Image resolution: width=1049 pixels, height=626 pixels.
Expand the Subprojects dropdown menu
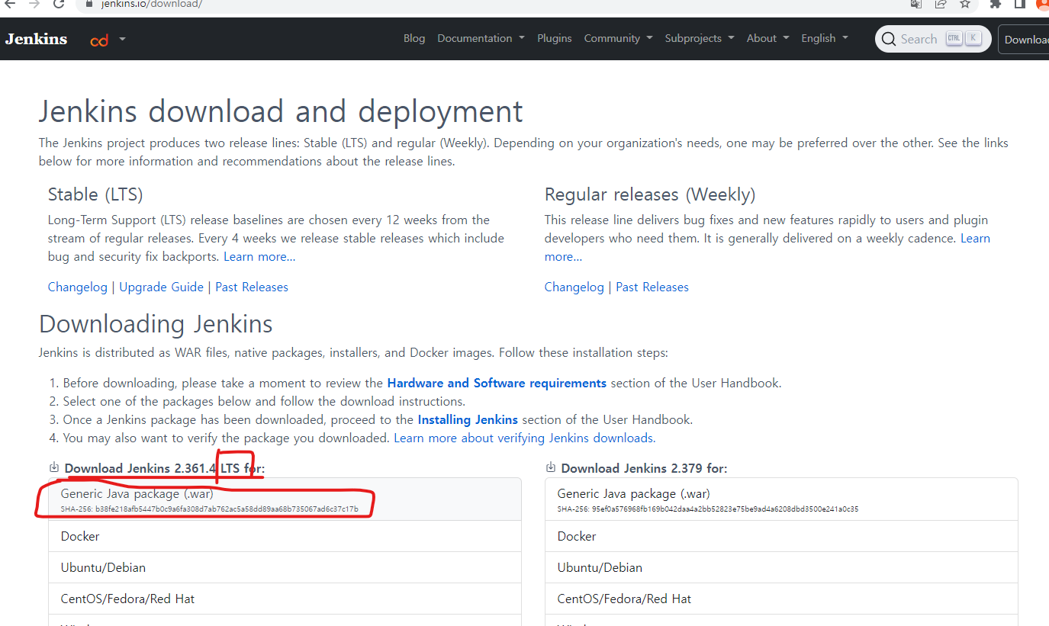point(700,38)
